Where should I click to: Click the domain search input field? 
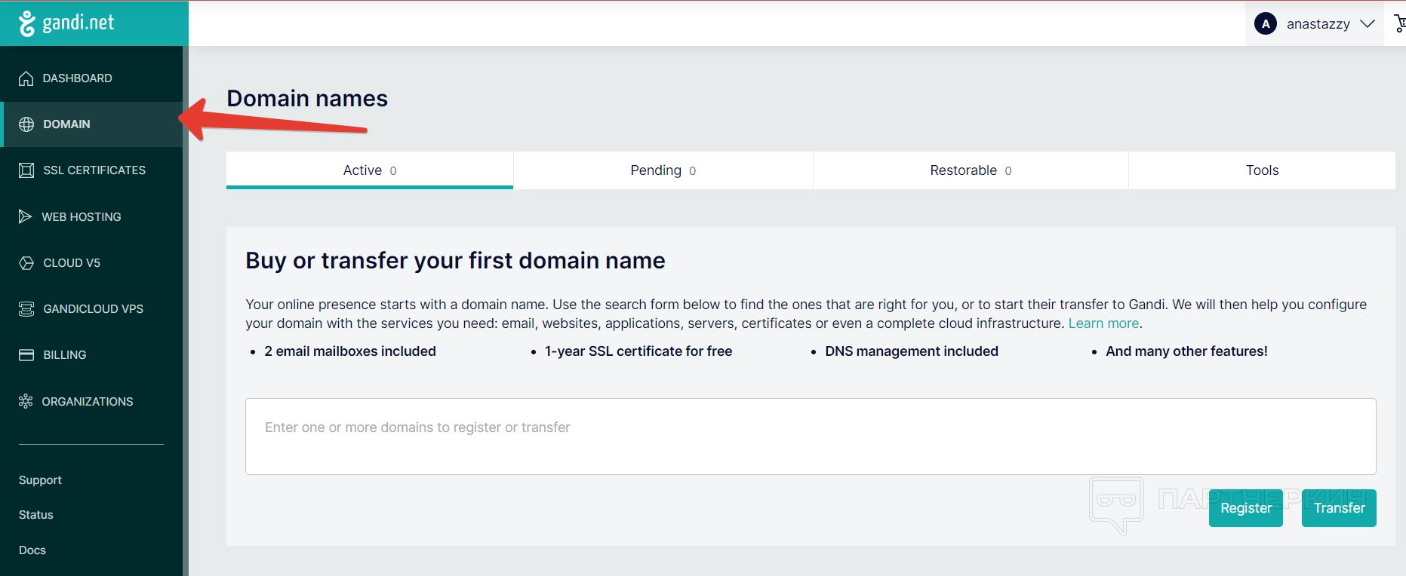point(810,437)
